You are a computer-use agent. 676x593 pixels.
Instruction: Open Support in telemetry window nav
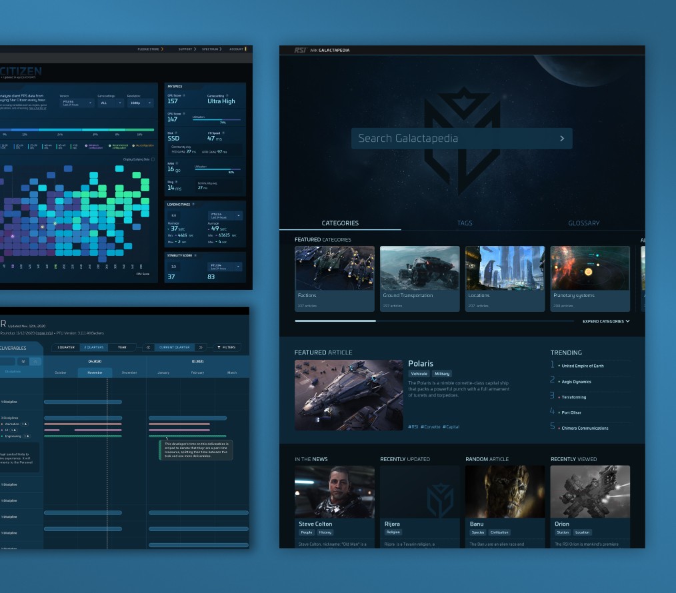pos(187,49)
